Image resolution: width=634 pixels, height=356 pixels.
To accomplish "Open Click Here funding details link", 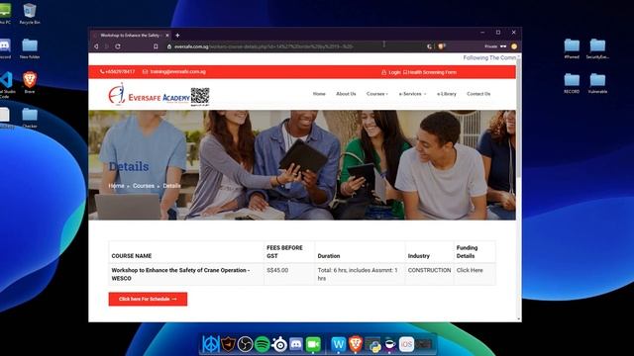I will pyautogui.click(x=470, y=270).
